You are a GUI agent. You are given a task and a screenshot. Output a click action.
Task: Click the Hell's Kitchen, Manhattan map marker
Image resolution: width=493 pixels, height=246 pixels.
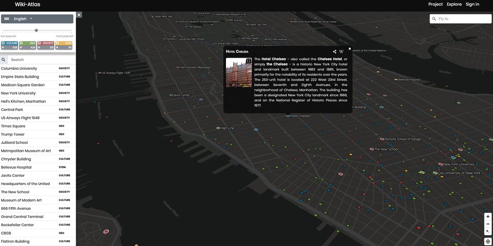click(x=178, y=67)
